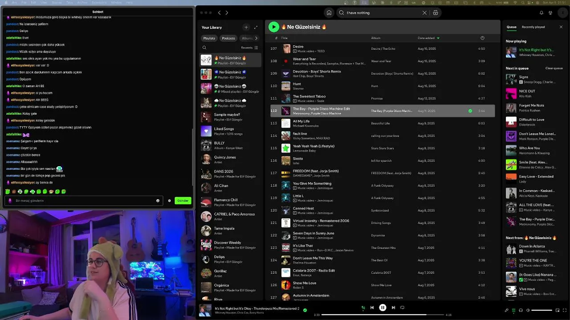Image resolution: width=570 pixels, height=320 pixels.
Task: Enter full screen player mode
Action: [x=565, y=310]
